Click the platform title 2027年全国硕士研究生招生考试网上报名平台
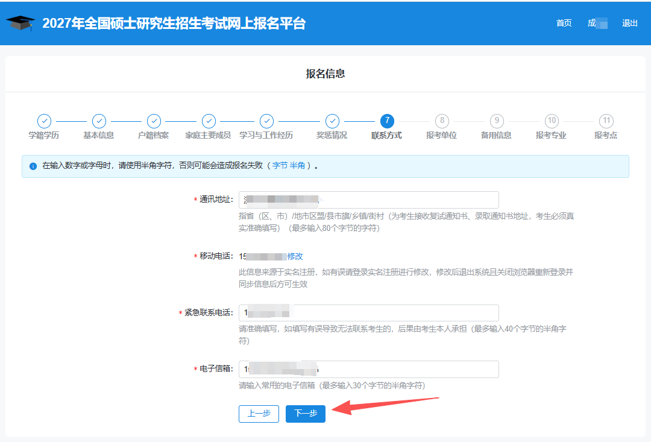Viewport: 651px width, 442px height. (174, 24)
